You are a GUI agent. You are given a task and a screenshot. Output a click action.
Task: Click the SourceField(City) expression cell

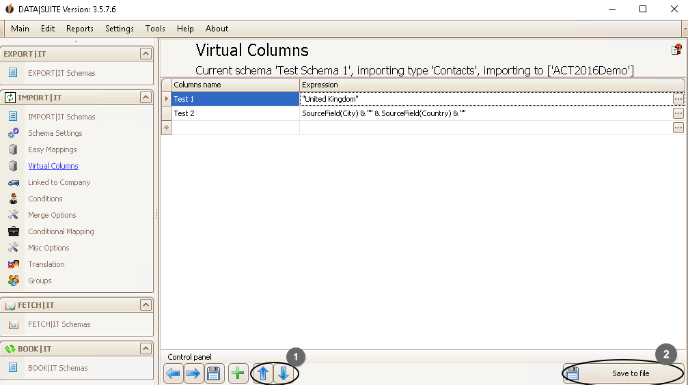pos(486,113)
